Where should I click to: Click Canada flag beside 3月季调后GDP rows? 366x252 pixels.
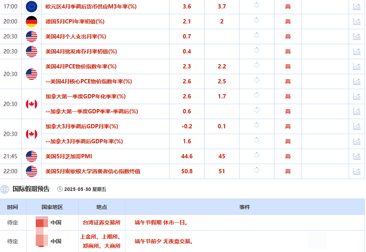tap(32, 134)
